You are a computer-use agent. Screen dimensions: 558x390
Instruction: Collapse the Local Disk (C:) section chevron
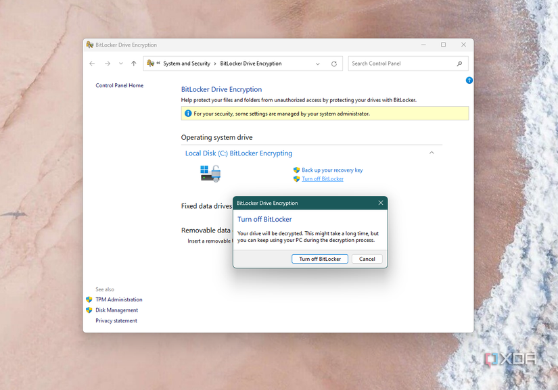tap(432, 153)
